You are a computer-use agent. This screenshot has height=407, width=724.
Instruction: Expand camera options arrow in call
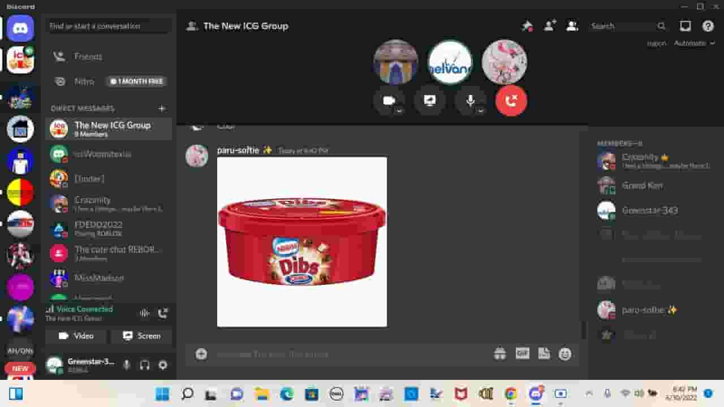point(399,111)
